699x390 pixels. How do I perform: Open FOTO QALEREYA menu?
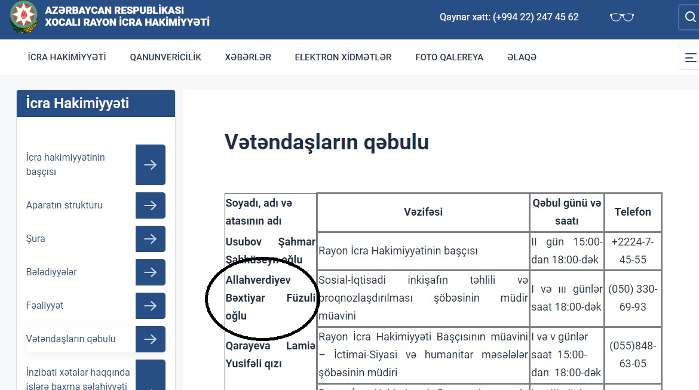click(x=449, y=57)
